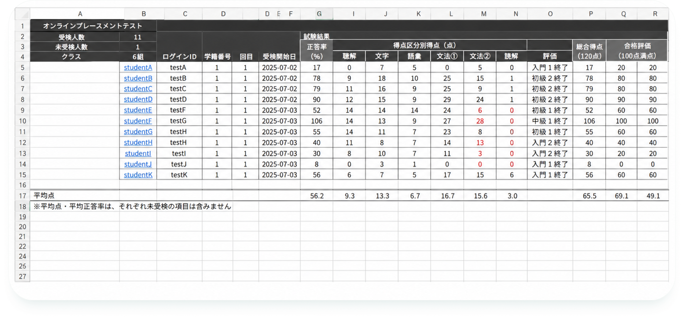Click the studentC link
Screen dimensions: 684x320
click(138, 89)
